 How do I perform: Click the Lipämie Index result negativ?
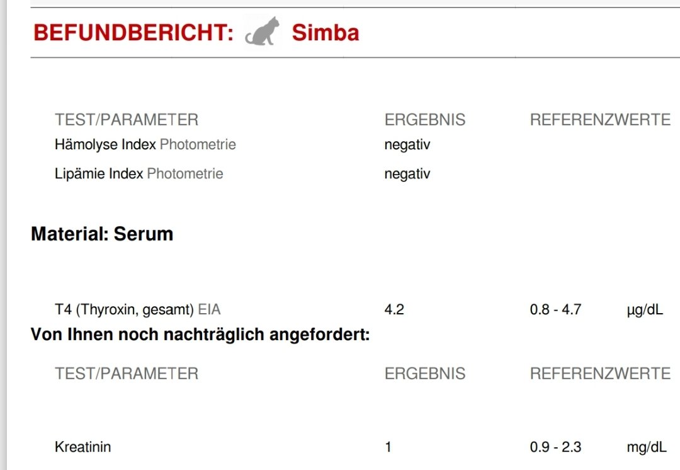point(407,174)
